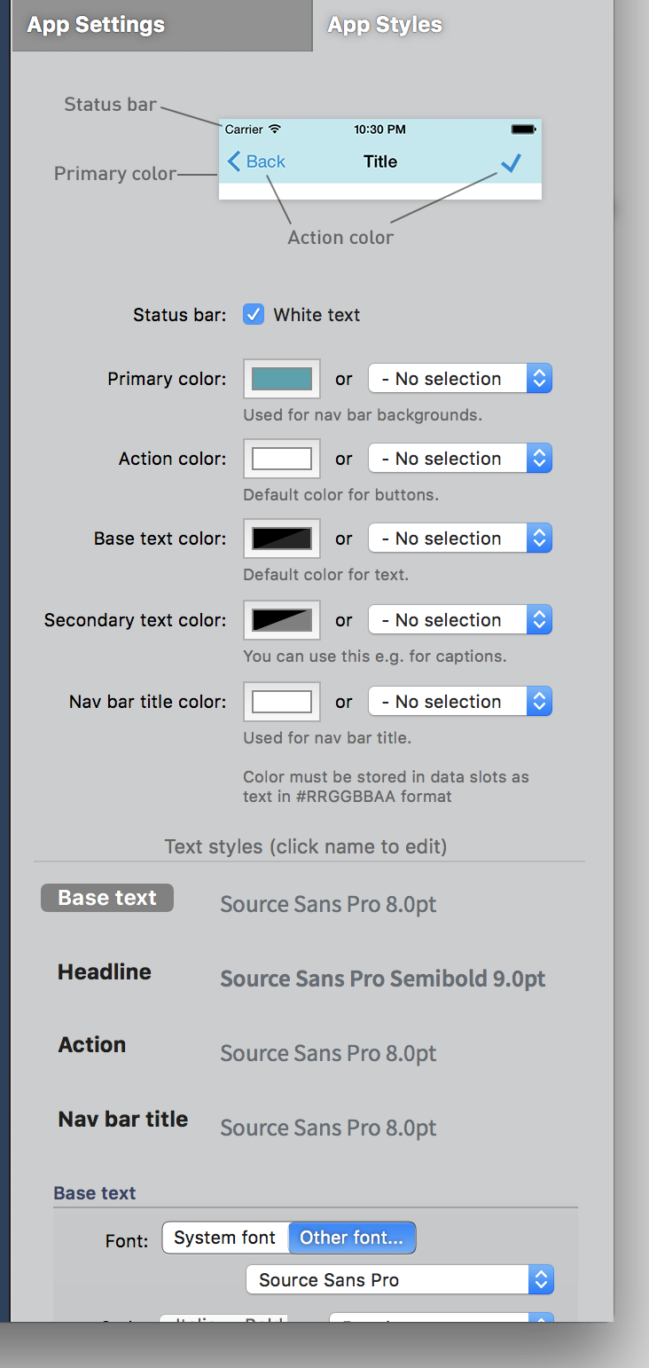Edit the Headline text style

105,972
